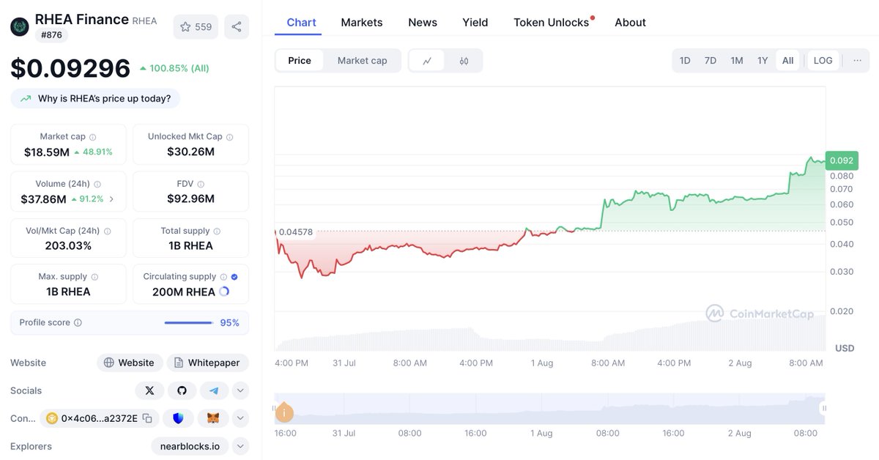The height and width of the screenshot is (460, 879).
Task: Toggle LOG scale on chart
Action: (823, 61)
